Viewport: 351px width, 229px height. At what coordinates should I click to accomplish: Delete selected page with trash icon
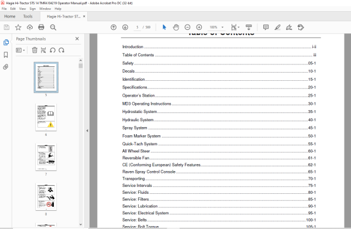click(35, 50)
